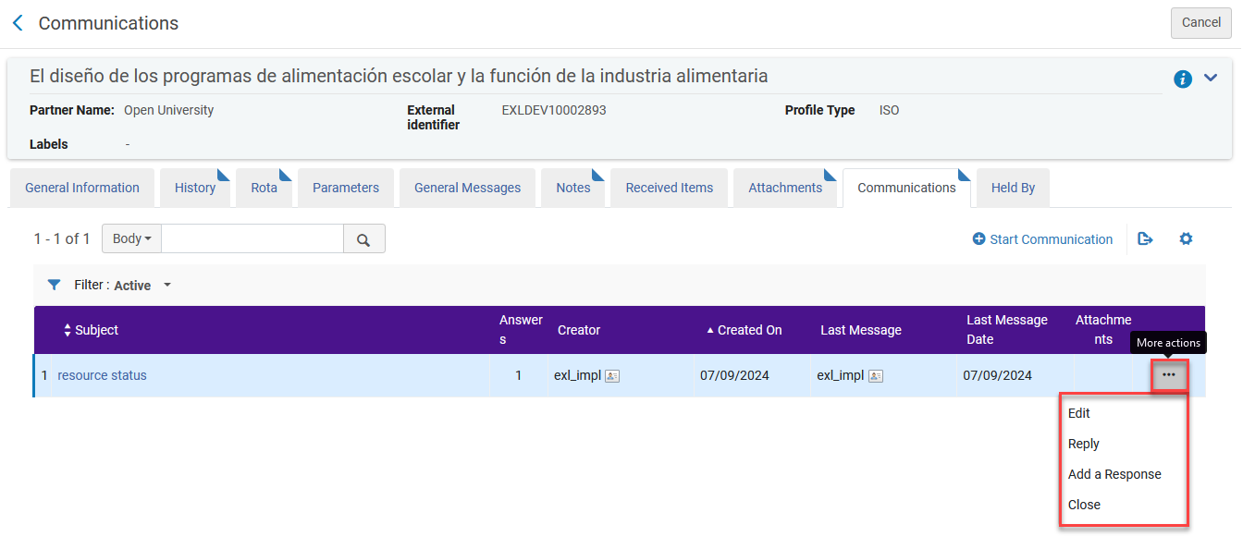Viewport: 1243px width, 549px height.
Task: Click the Last Message user card icon
Action: click(875, 376)
